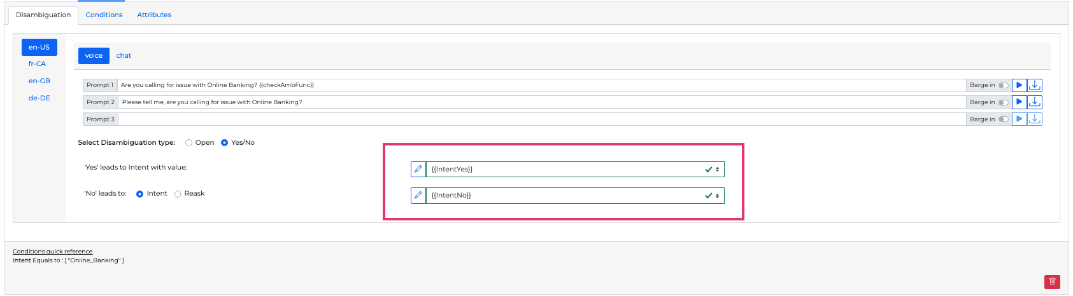
Task: Click pencil edit icon beside {{IntentYes}}
Action: [418, 169]
